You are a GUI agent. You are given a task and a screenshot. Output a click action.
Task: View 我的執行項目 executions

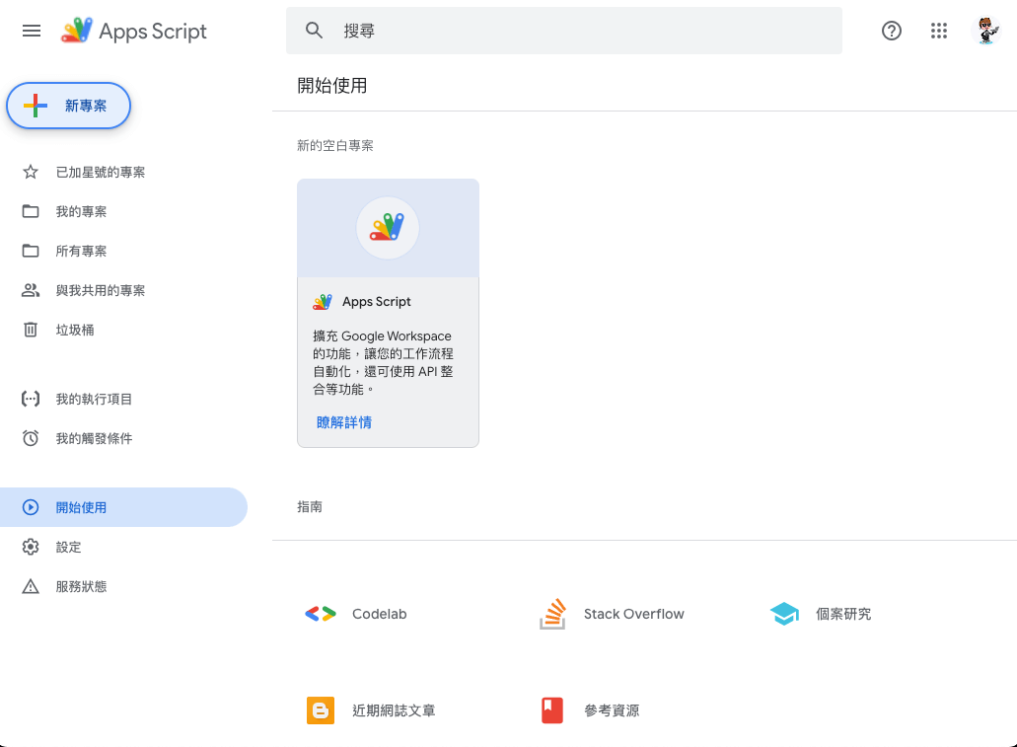pyautogui.click(x=94, y=400)
